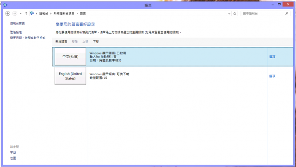Open 進階設定 in the left sidebar
The height and width of the screenshot is (167, 296).
(16, 32)
